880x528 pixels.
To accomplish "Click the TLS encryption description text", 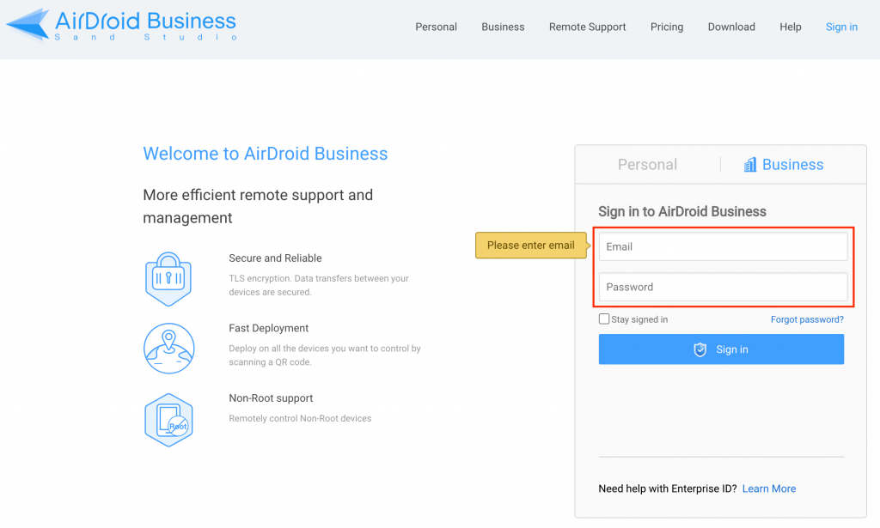I will [319, 285].
